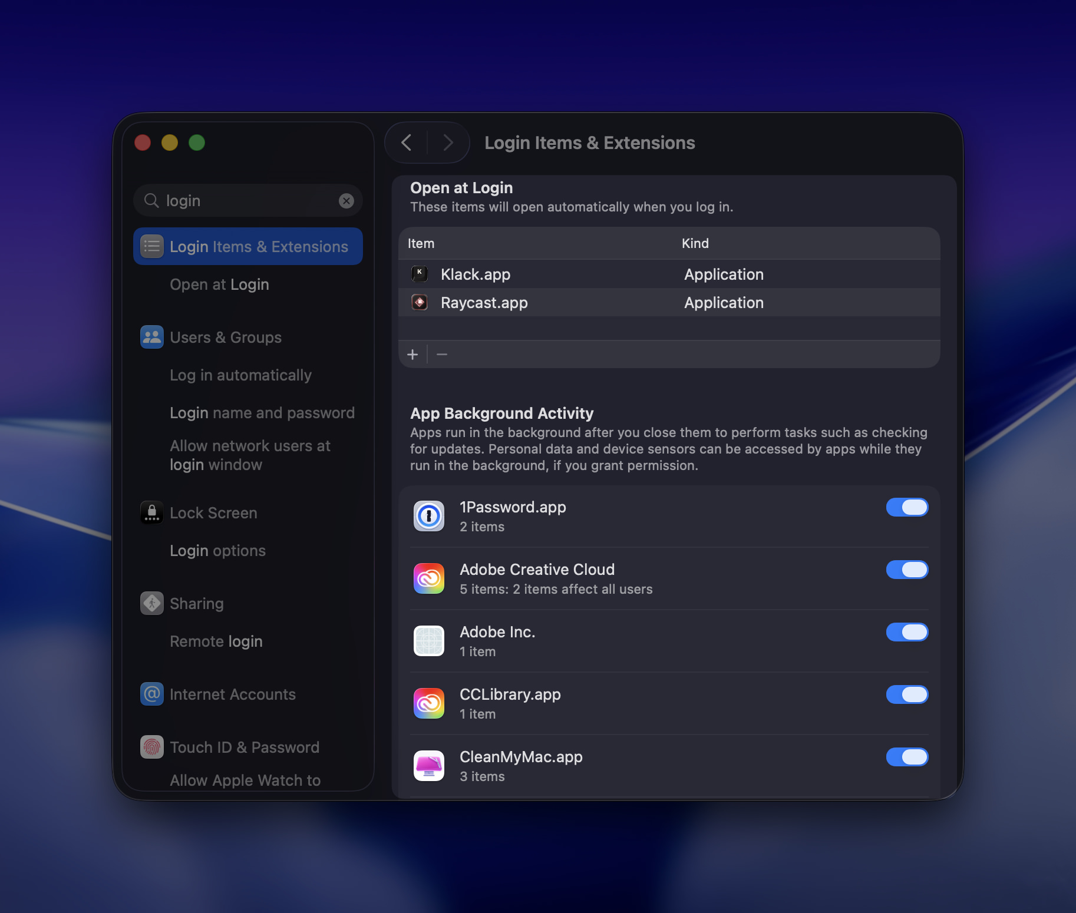Clear the search field with X icon

tap(346, 201)
